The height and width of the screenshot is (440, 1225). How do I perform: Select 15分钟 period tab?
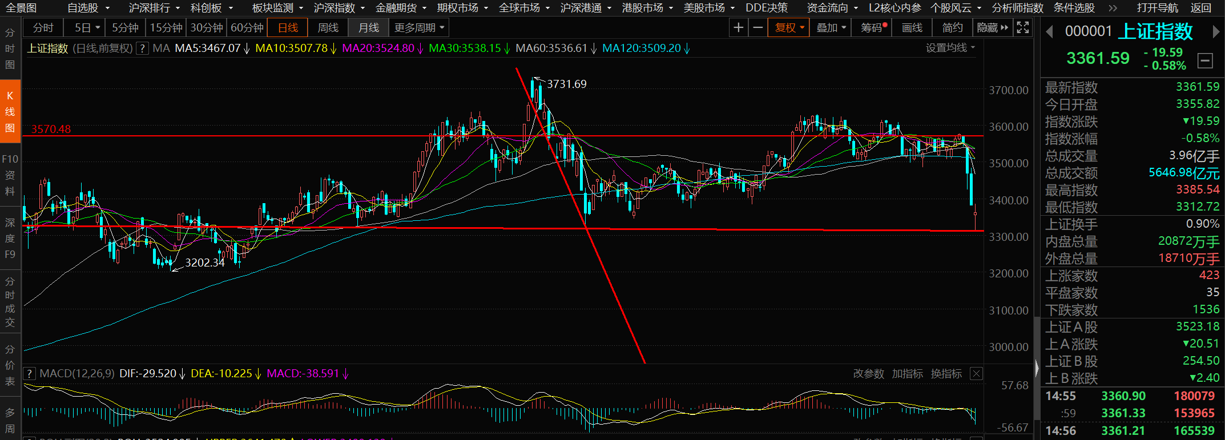166,27
